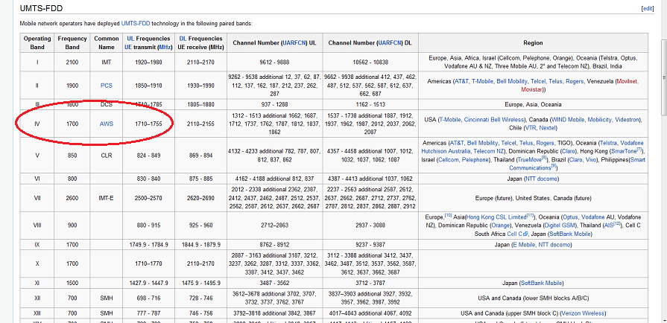The width and height of the screenshot is (667, 323).
Task: Open the VTR link in Chile entry
Action: 530,128
